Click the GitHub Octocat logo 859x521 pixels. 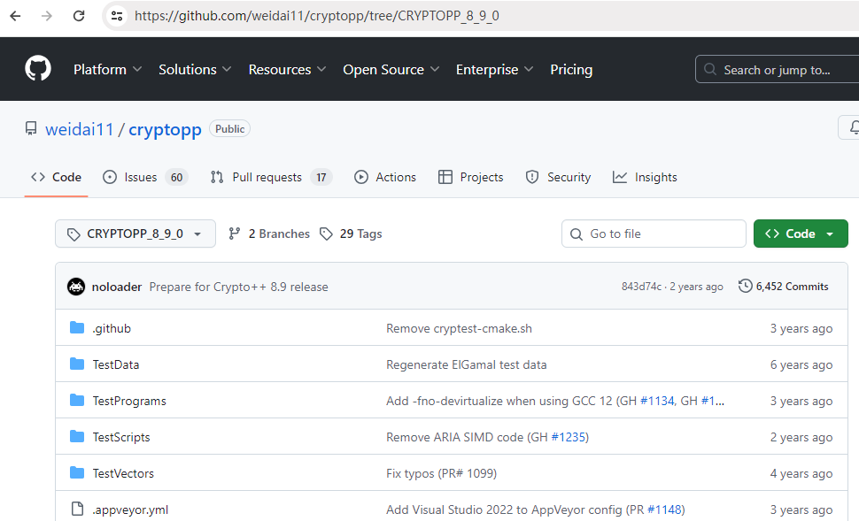pos(38,69)
